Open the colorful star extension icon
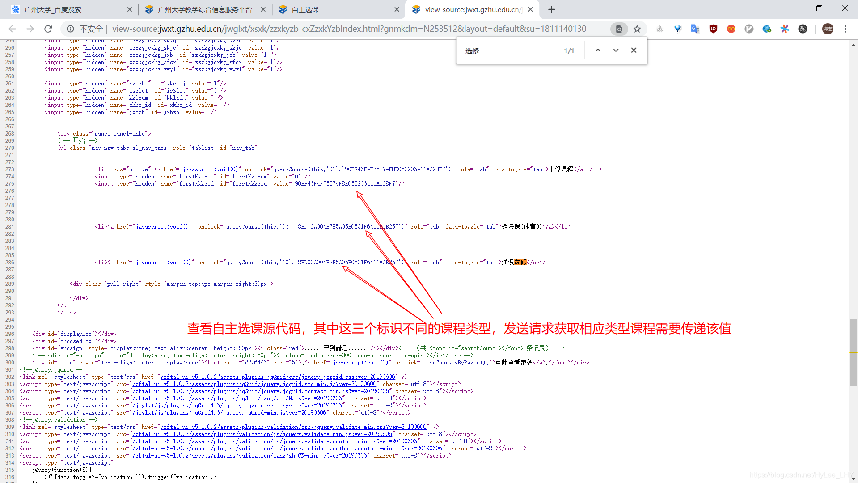The height and width of the screenshot is (483, 858). [785, 29]
